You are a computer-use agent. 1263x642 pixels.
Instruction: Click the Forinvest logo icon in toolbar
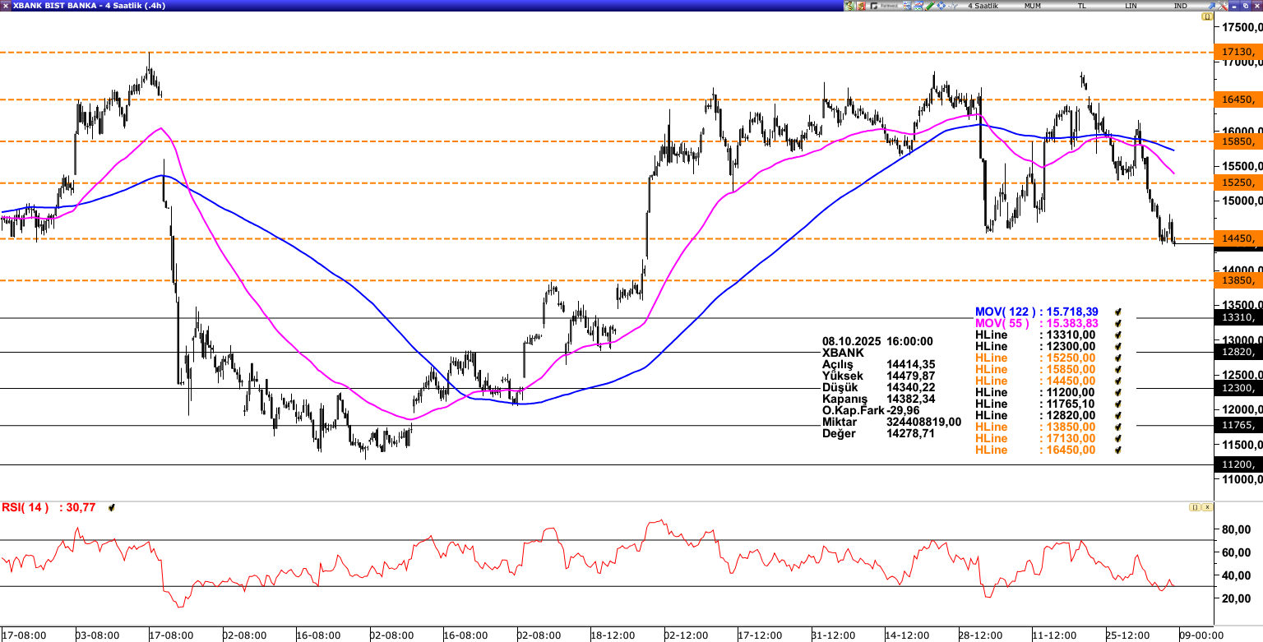pos(884,6)
